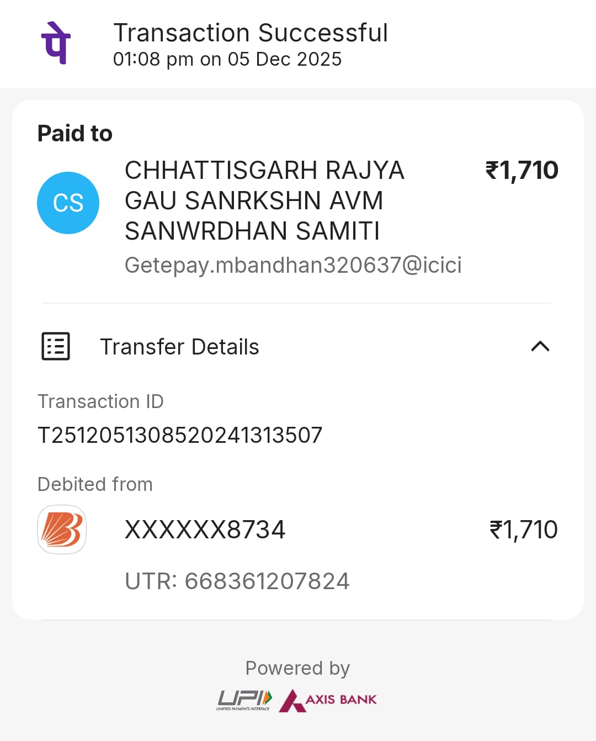Viewport: 596px width, 741px height.
Task: Tap the UTR number 668361207824
Action: coord(237,581)
